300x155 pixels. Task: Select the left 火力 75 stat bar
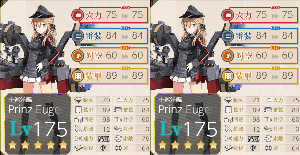tap(113, 15)
